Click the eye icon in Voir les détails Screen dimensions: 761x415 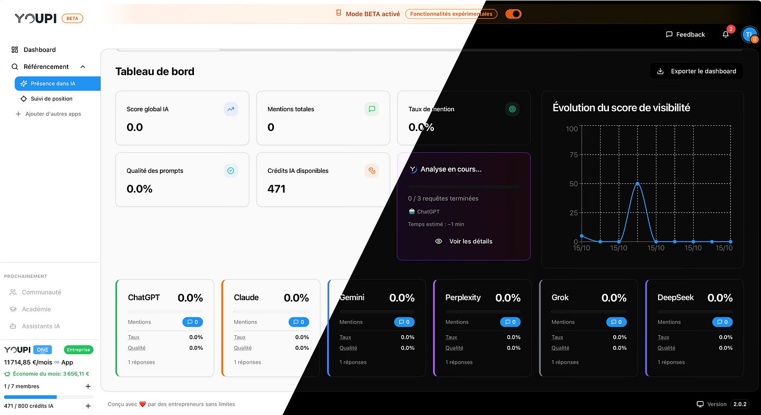(x=439, y=241)
